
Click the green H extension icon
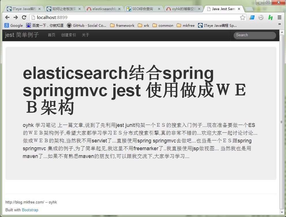(270, 18)
